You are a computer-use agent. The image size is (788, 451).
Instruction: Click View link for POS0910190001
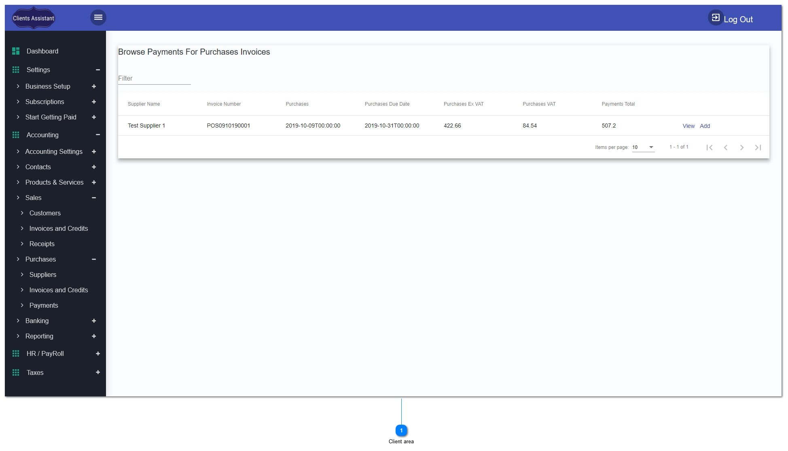[x=688, y=126]
